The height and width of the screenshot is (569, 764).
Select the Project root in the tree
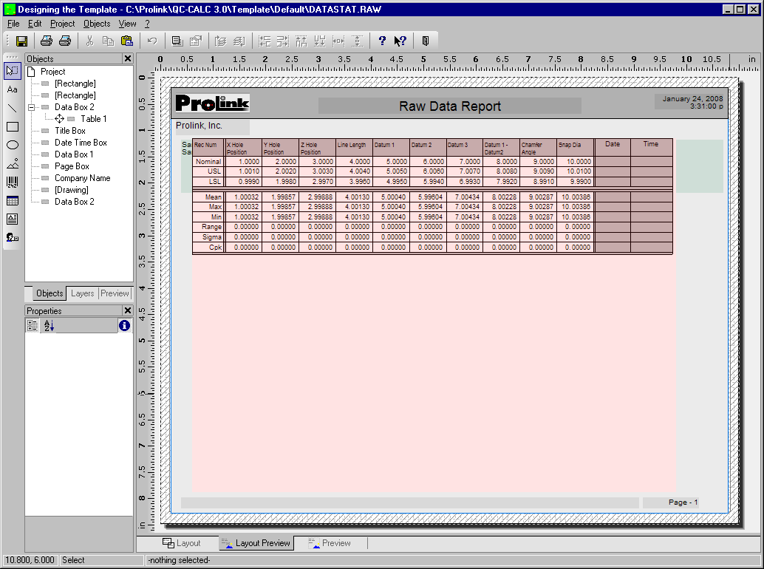pos(52,72)
